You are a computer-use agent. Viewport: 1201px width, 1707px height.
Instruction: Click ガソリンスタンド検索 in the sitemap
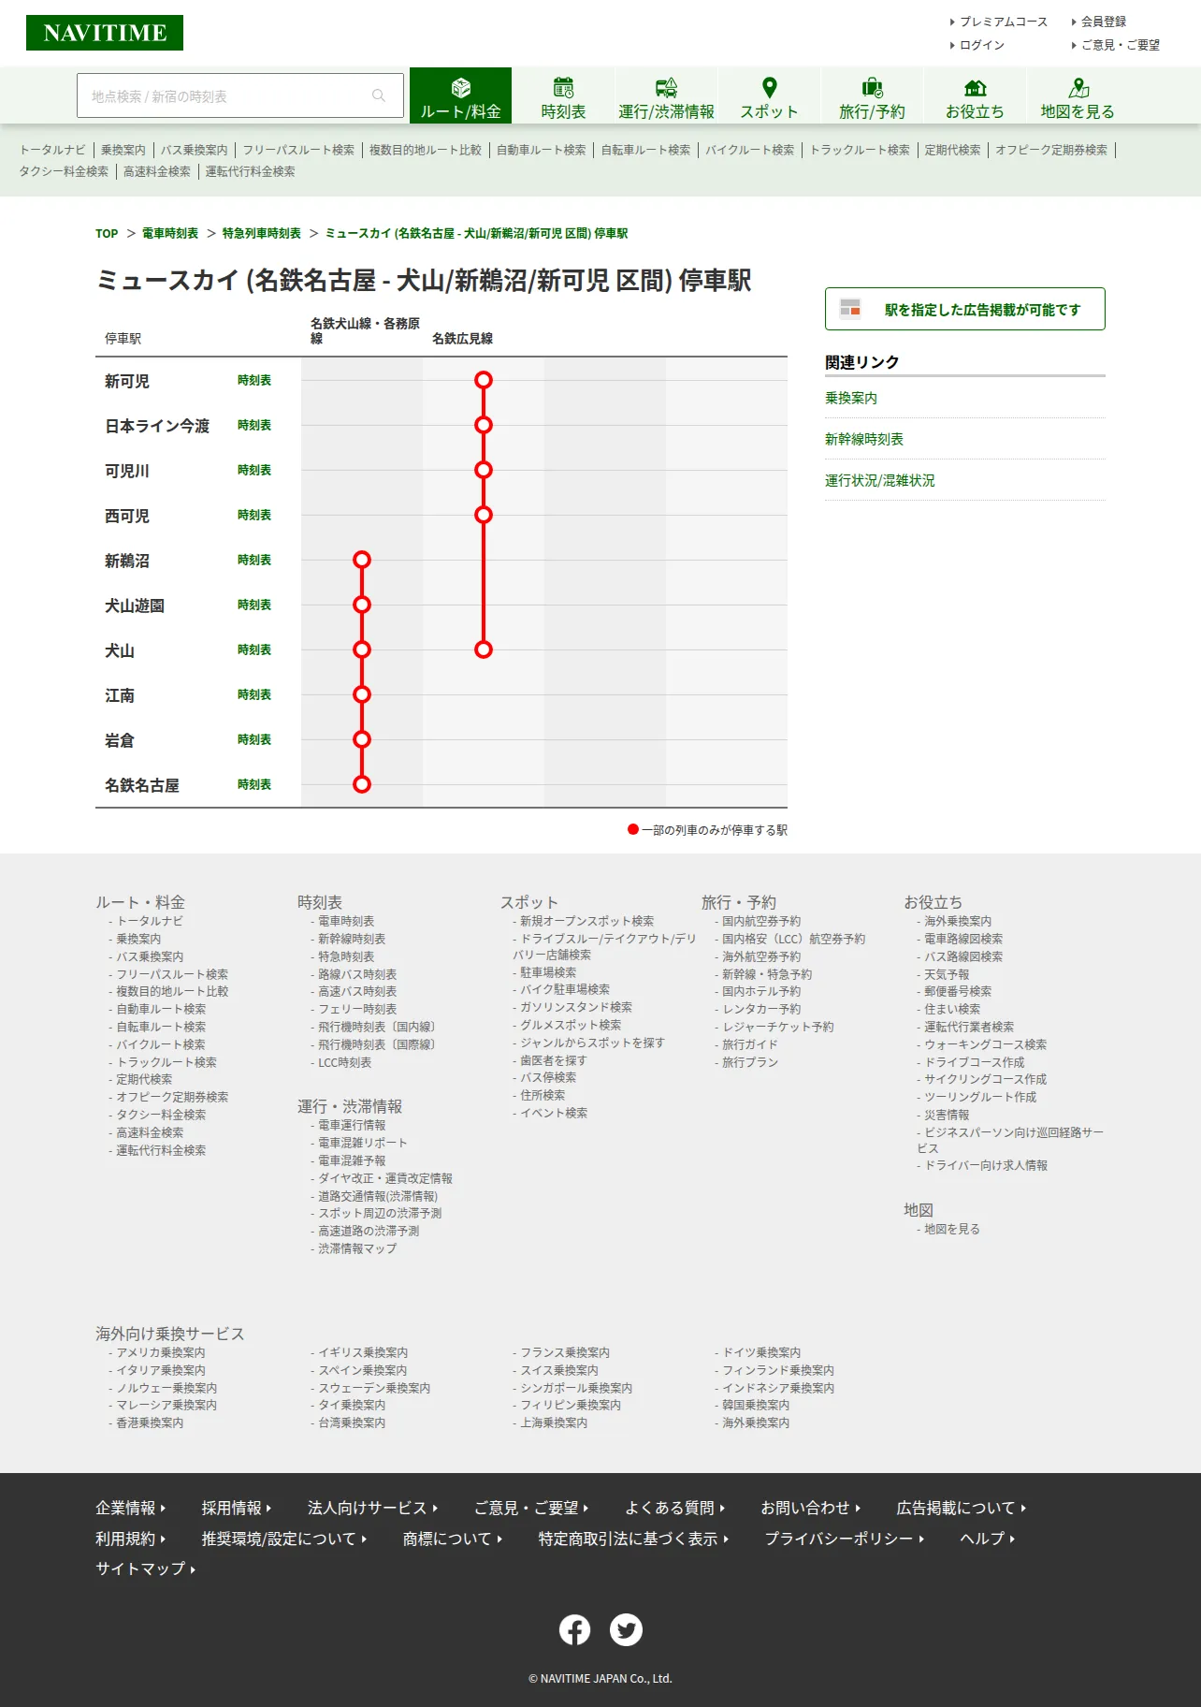pyautogui.click(x=576, y=1007)
